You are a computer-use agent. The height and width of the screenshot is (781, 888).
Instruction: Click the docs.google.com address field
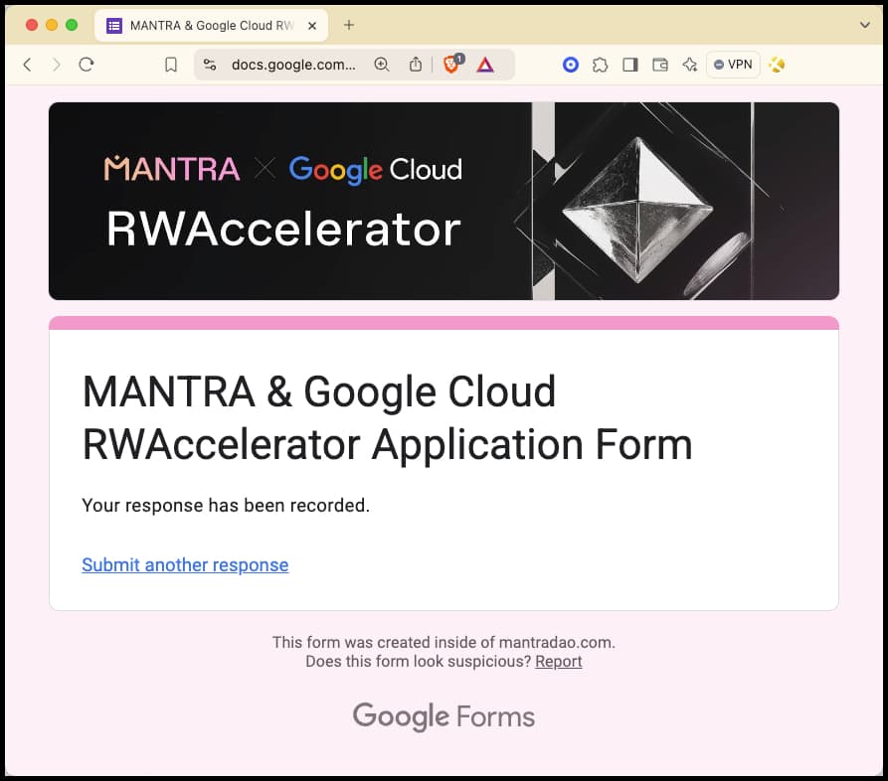[292, 65]
